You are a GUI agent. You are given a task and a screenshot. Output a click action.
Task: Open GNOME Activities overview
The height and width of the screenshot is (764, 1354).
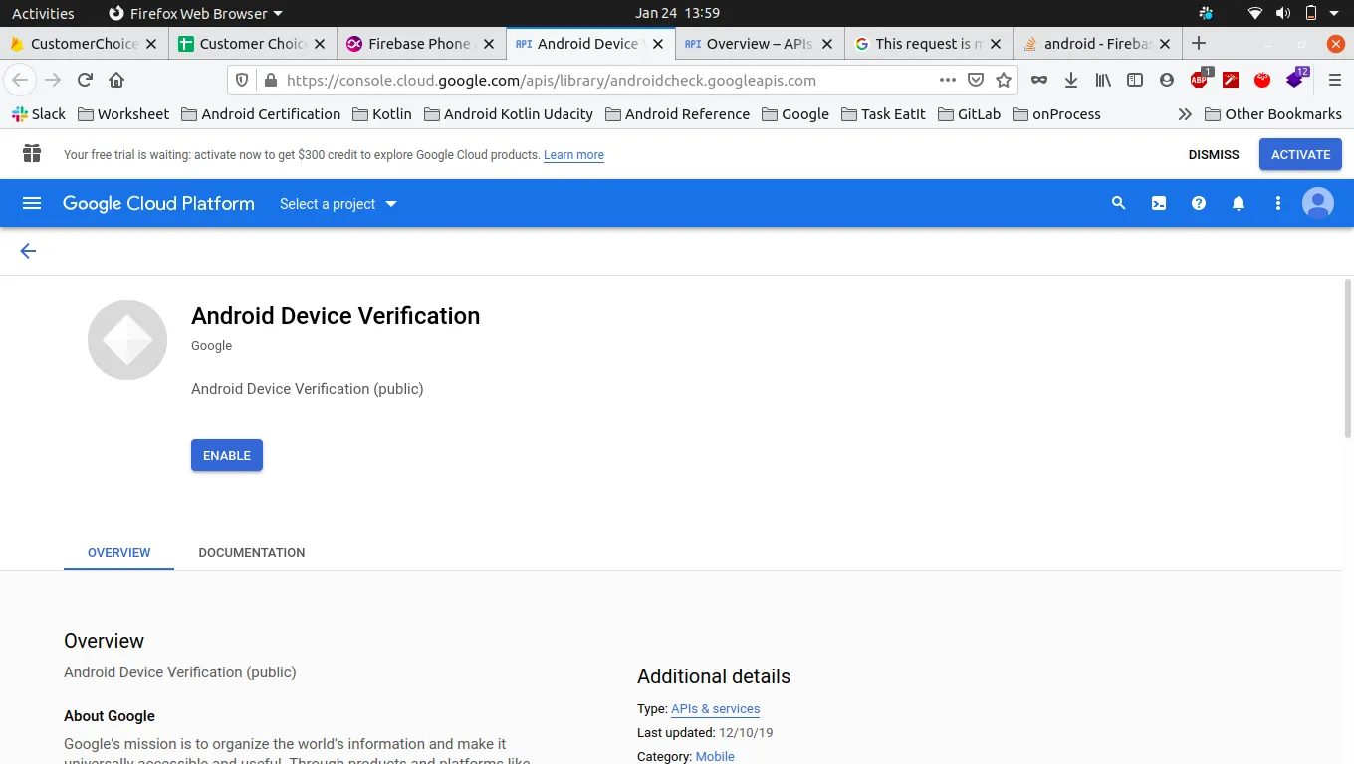(43, 13)
